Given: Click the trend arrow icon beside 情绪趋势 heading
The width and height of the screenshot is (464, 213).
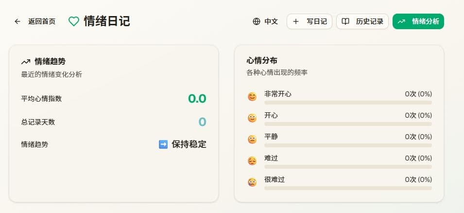Looking at the screenshot, I should (26, 62).
